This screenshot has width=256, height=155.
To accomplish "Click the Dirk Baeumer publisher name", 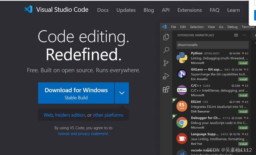I will tap(200, 111).
